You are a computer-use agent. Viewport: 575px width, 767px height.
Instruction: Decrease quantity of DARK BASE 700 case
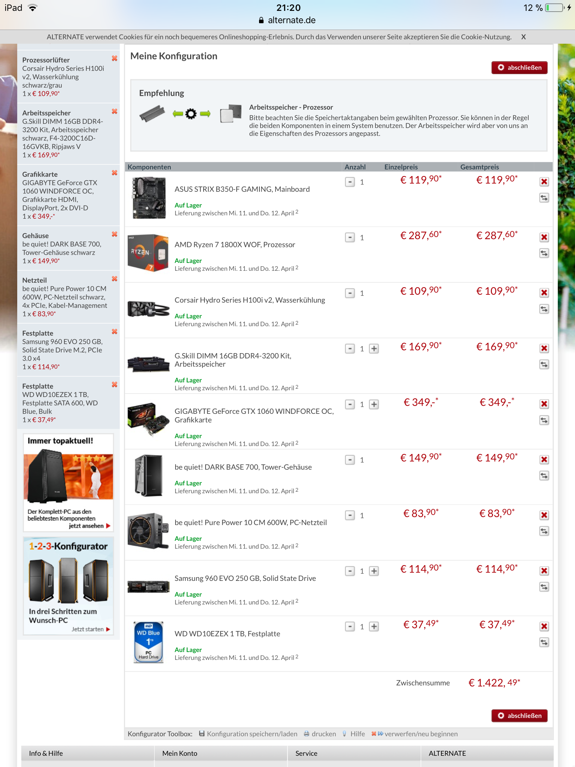coord(350,460)
